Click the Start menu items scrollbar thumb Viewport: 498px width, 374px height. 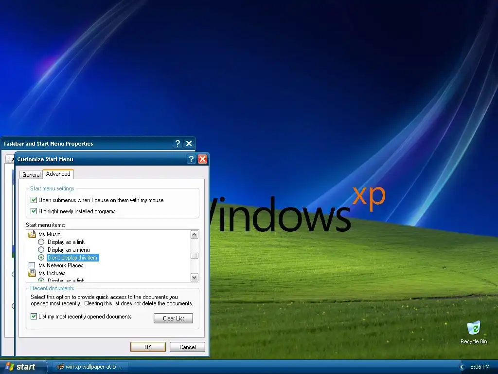pos(195,256)
